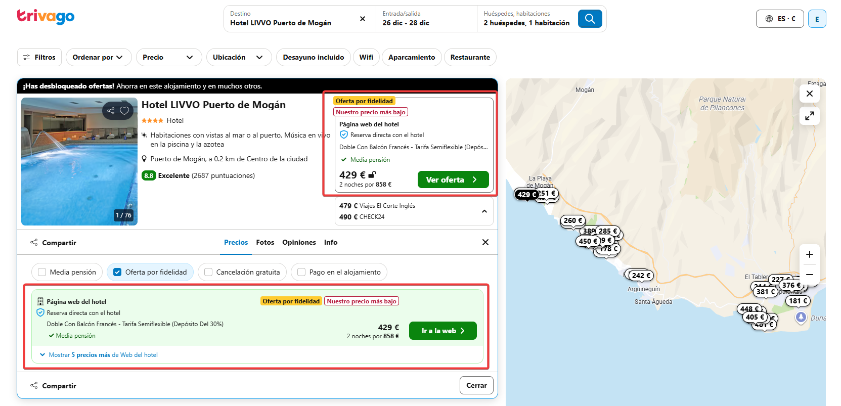Click the blue search magnifier button

point(590,19)
